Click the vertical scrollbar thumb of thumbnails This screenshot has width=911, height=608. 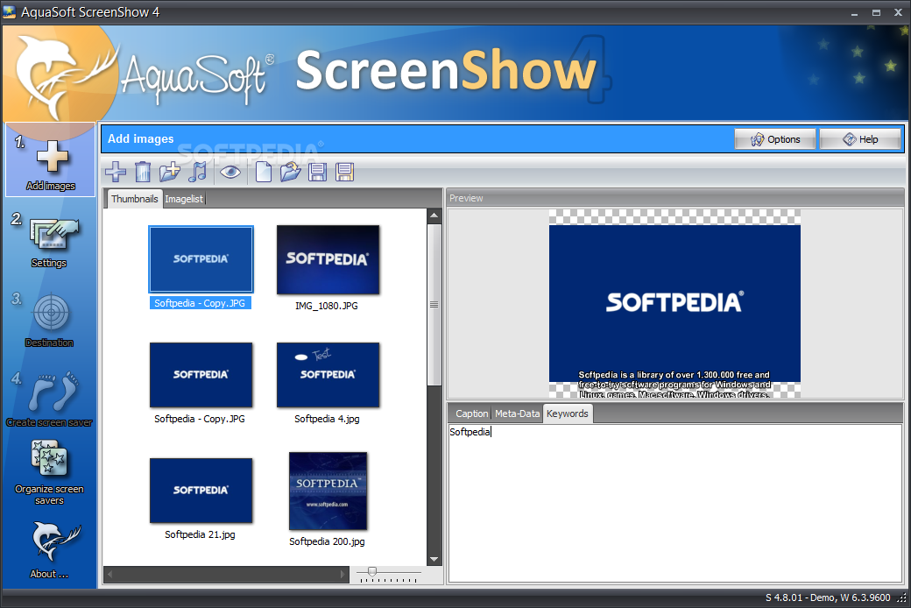coord(434,304)
